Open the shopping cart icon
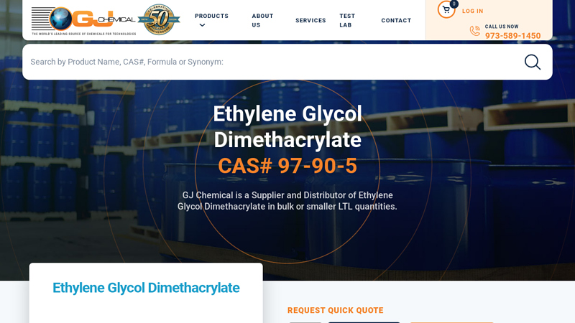 coord(446,9)
